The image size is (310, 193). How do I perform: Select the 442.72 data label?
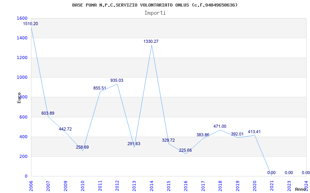65,129
